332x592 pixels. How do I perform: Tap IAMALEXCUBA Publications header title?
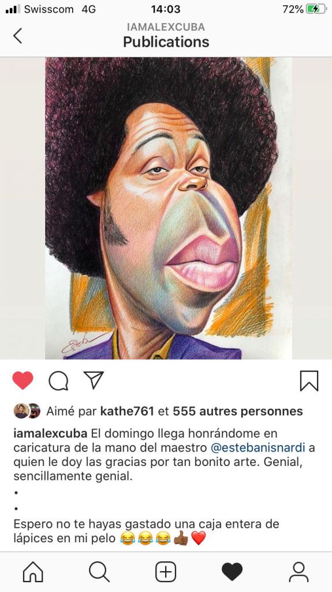click(166, 35)
